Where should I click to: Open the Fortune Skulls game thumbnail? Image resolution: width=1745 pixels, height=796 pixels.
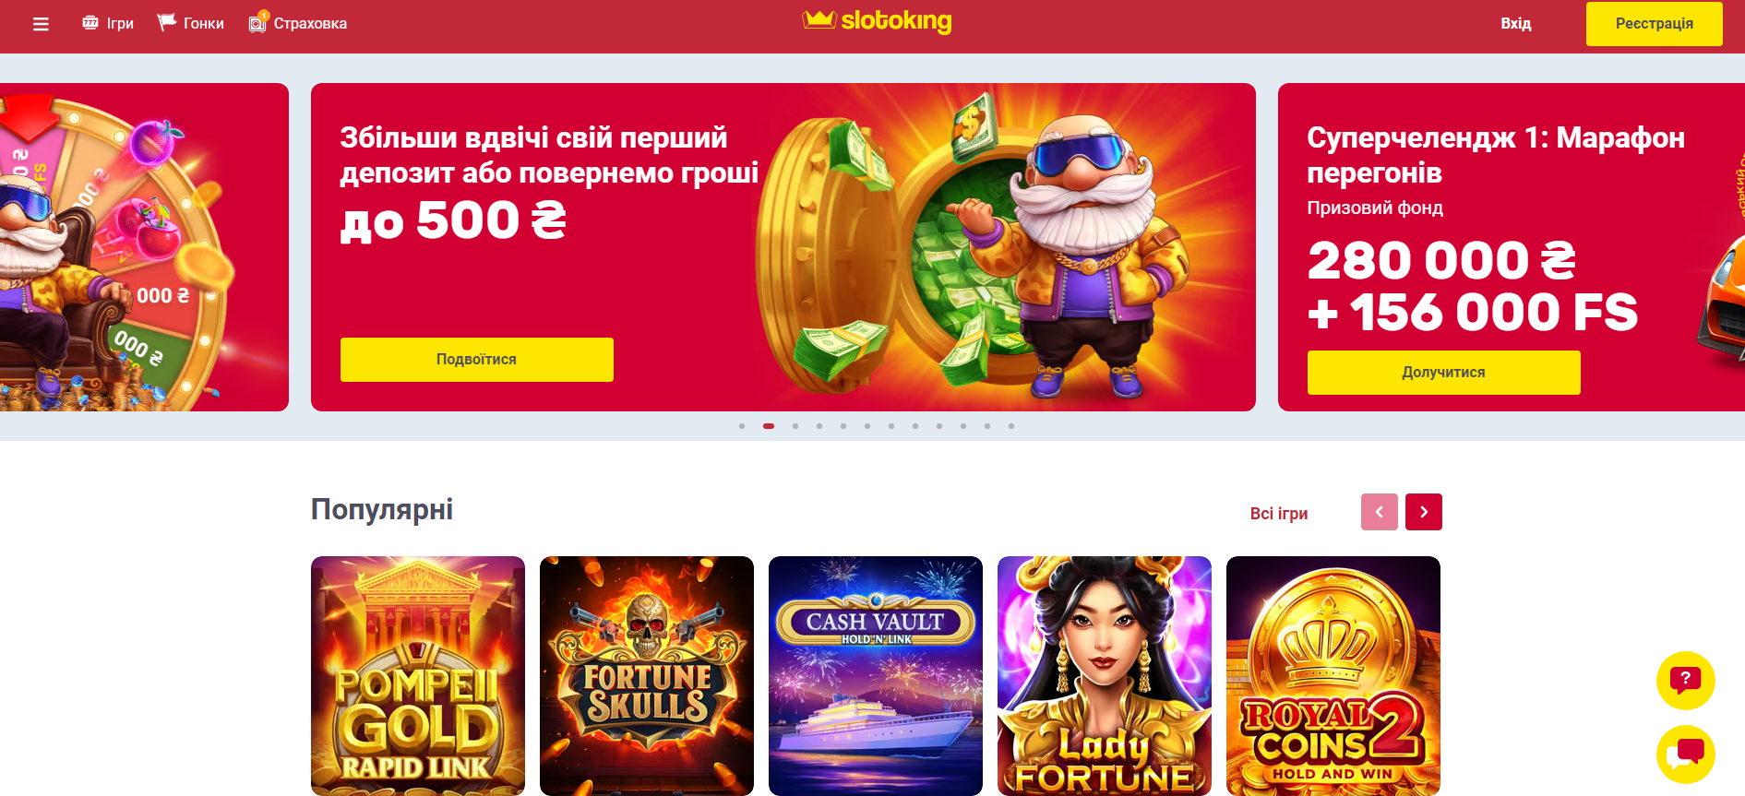click(x=647, y=676)
